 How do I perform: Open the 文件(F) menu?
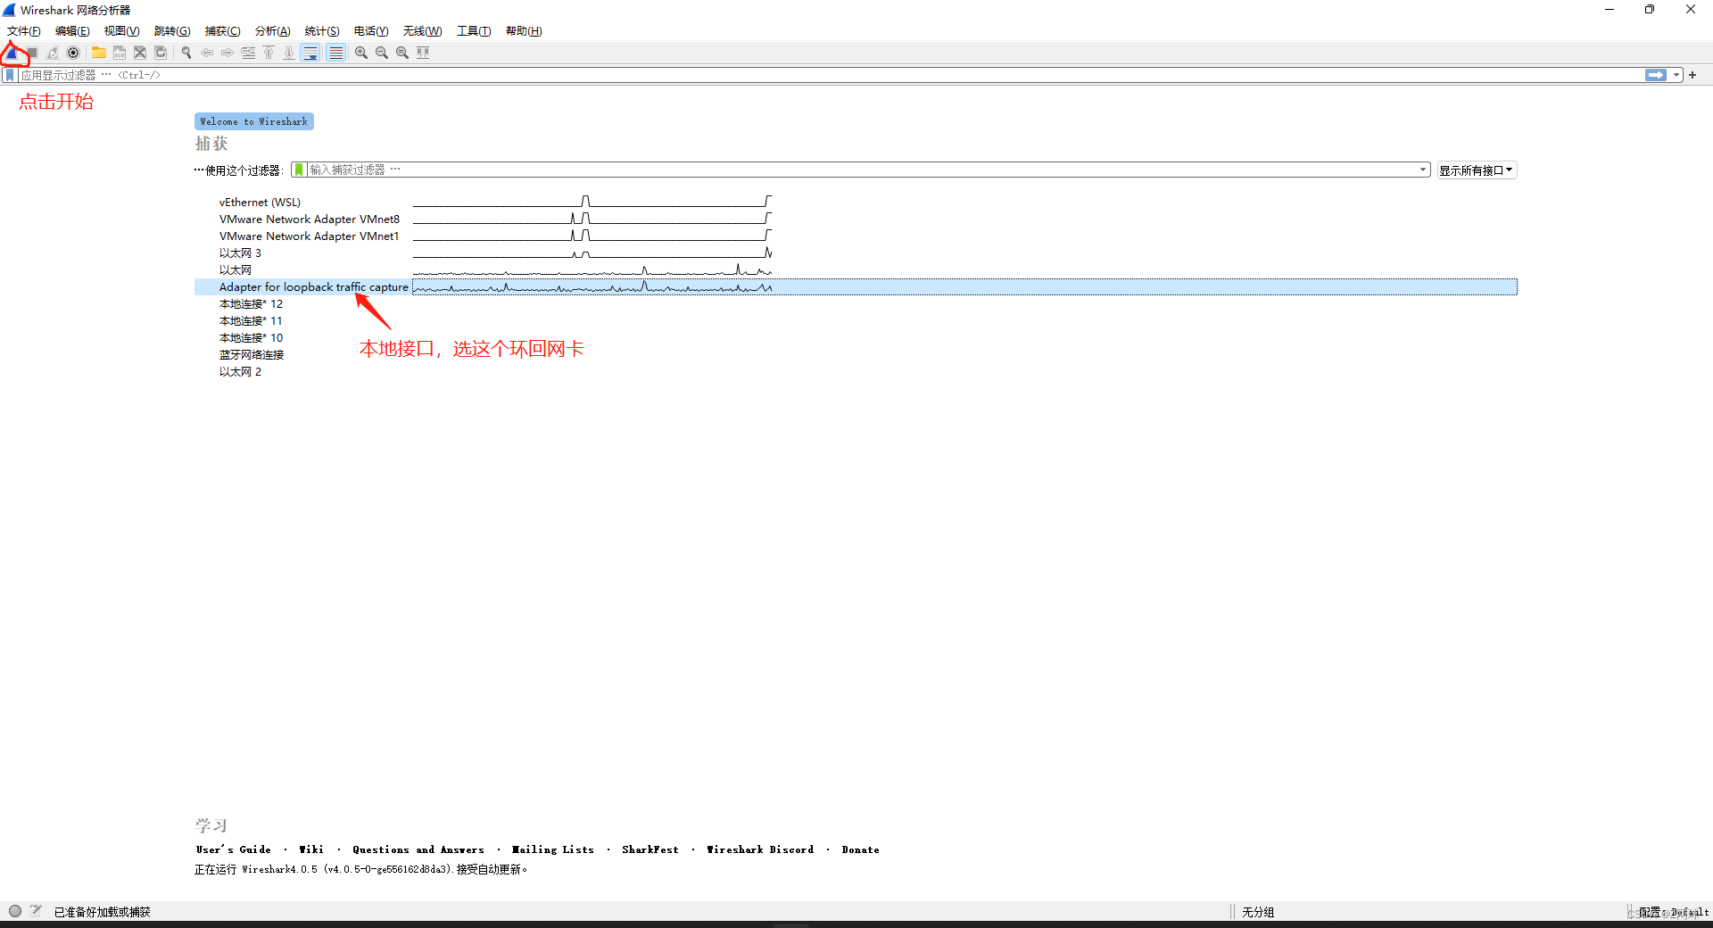coord(24,31)
